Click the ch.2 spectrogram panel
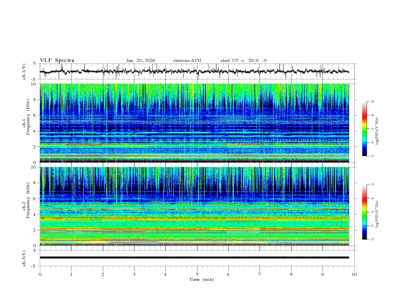The width and height of the screenshot is (399, 308). pyautogui.click(x=194, y=206)
